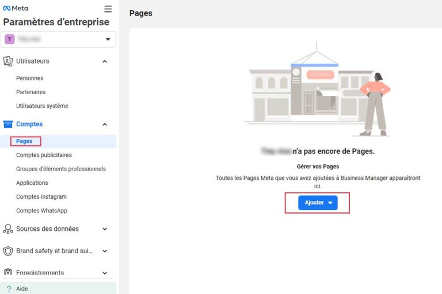The width and height of the screenshot is (442, 294).
Task: Open Groupes d'éléments professionnels
Action: point(61,169)
